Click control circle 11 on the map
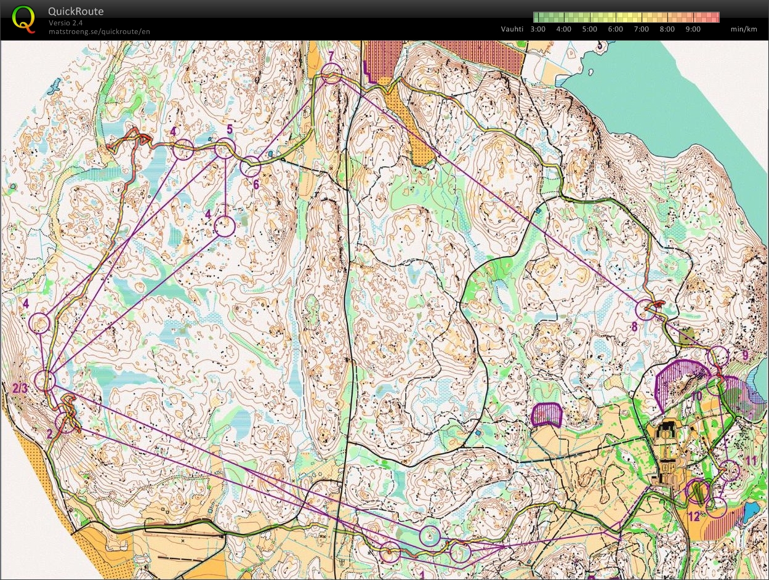Viewport: 769px width, 580px height. click(730, 470)
